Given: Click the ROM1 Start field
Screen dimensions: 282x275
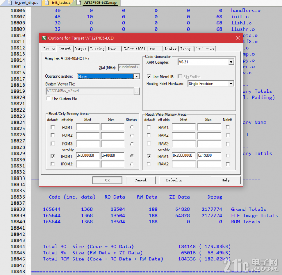Looking at the screenshot, I should click(88, 127).
